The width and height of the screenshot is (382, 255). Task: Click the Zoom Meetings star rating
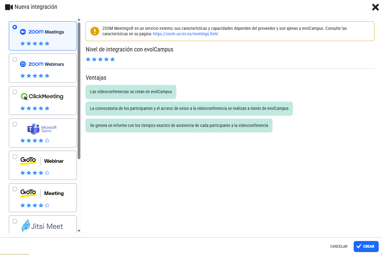[35, 44]
